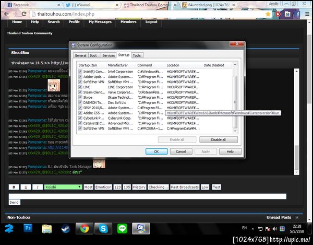This screenshot has width=313, height=245.
Task: Click the Facebook extension icon in toolbar
Action: 297,14
